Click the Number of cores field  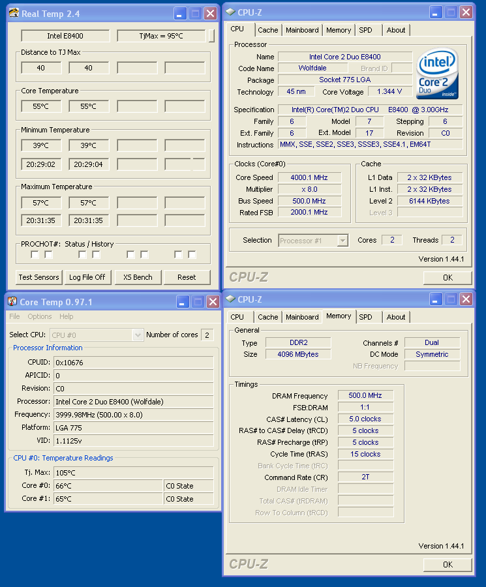point(207,335)
